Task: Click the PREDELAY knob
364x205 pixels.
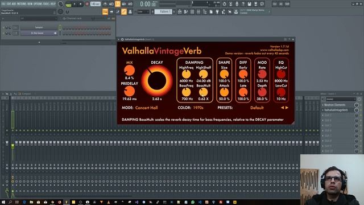Action: 129,91
